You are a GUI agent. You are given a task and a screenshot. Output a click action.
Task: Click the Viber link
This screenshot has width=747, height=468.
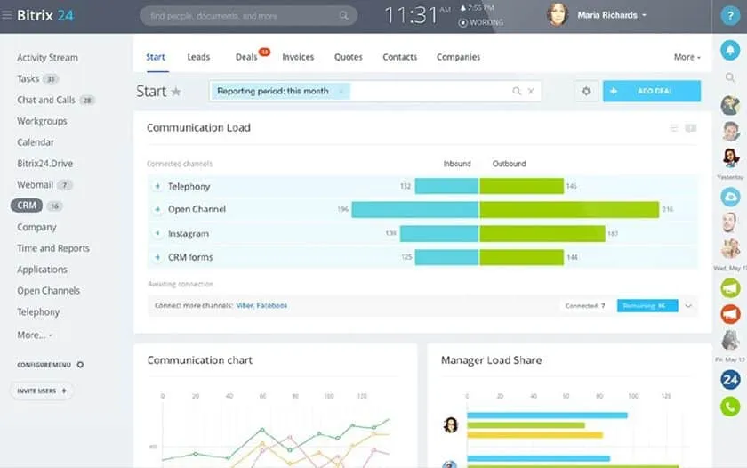(x=245, y=305)
